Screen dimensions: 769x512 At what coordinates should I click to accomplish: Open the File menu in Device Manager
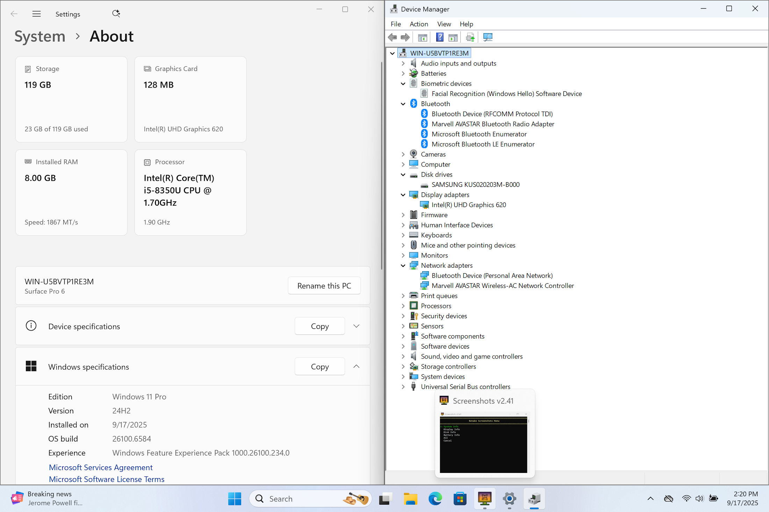396,24
